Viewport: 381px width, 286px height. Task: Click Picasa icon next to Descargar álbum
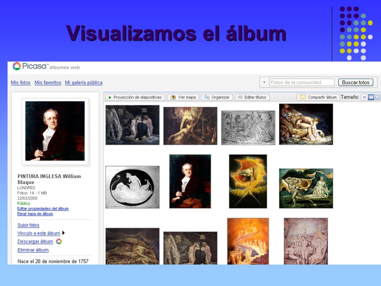tap(59, 241)
